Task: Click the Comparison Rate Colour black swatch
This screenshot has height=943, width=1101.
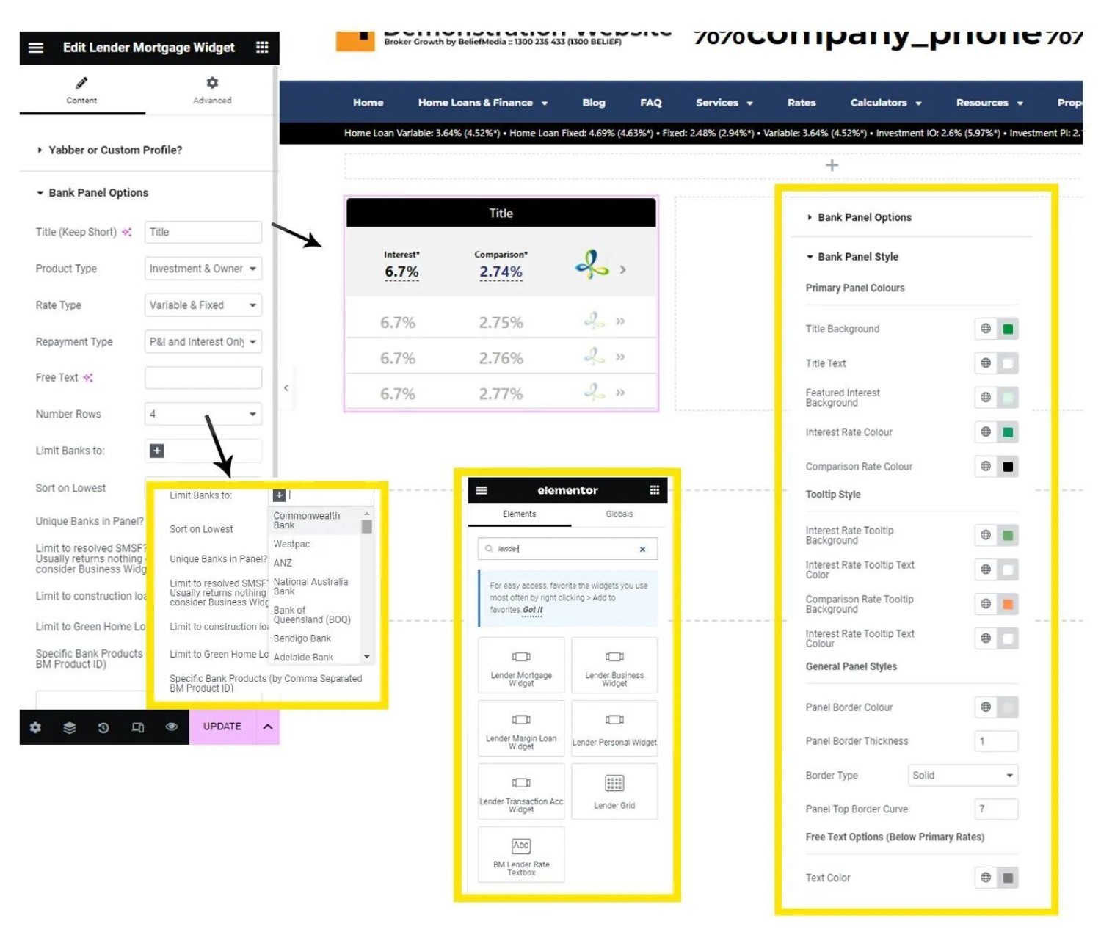Action: 1008,467
